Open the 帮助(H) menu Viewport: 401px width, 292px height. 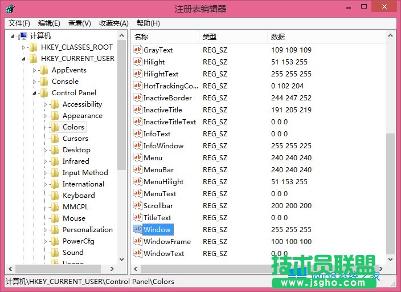[x=148, y=23]
